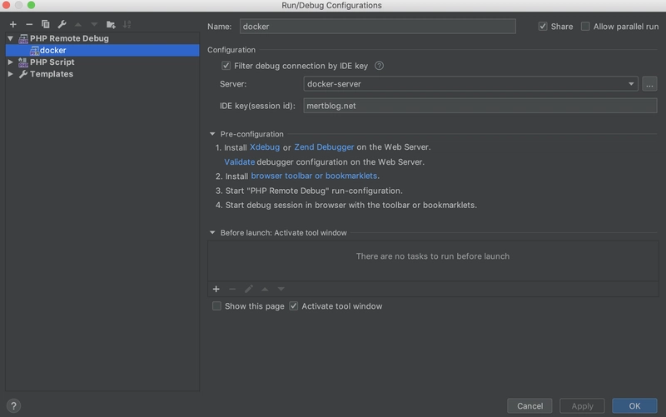
Task: Select the docker configuration in the tree
Action: point(52,50)
